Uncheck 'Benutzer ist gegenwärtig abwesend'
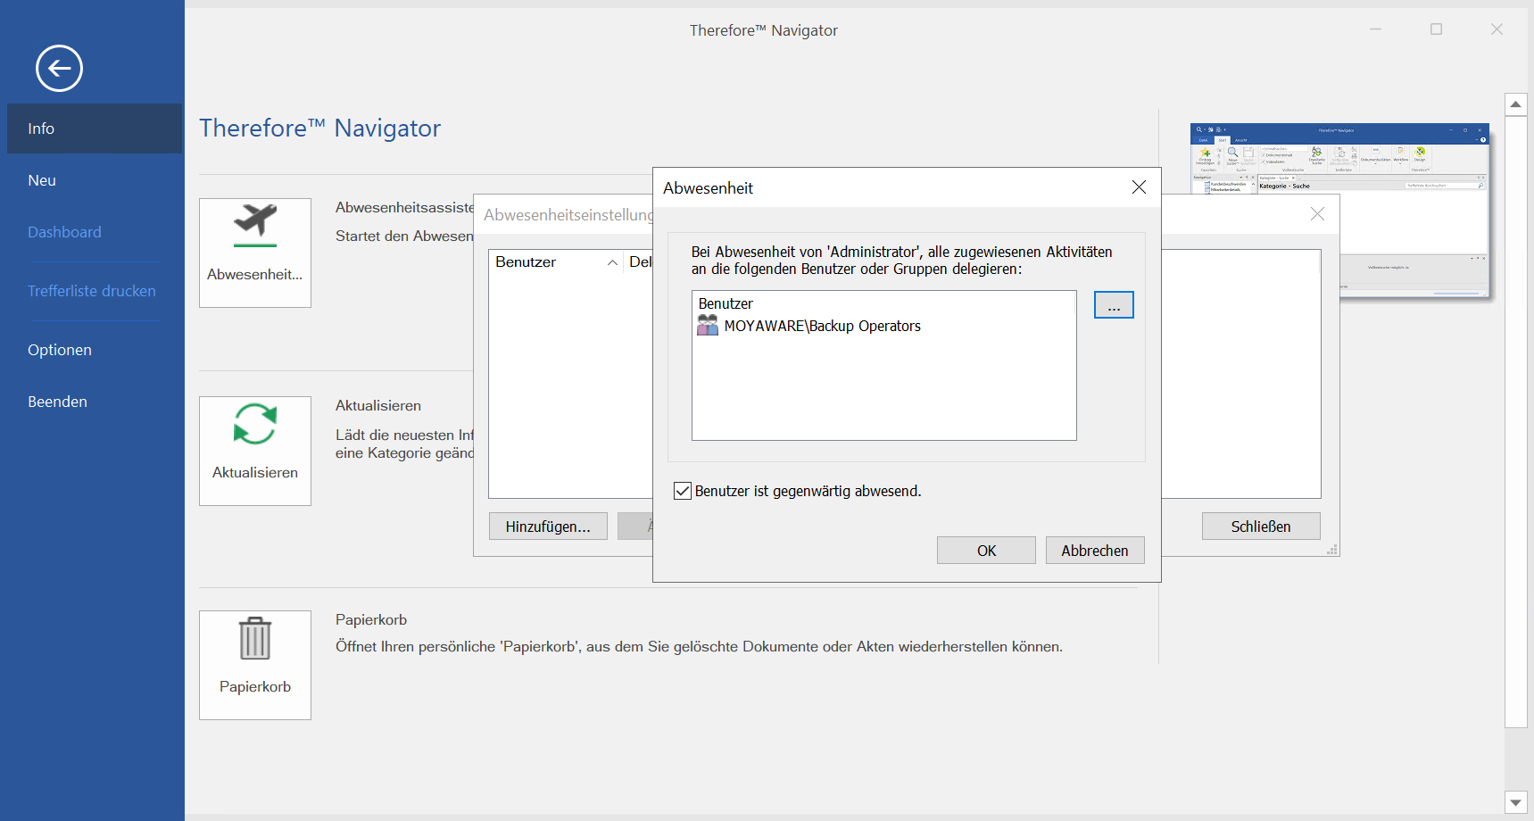This screenshot has width=1534, height=821. click(x=683, y=491)
